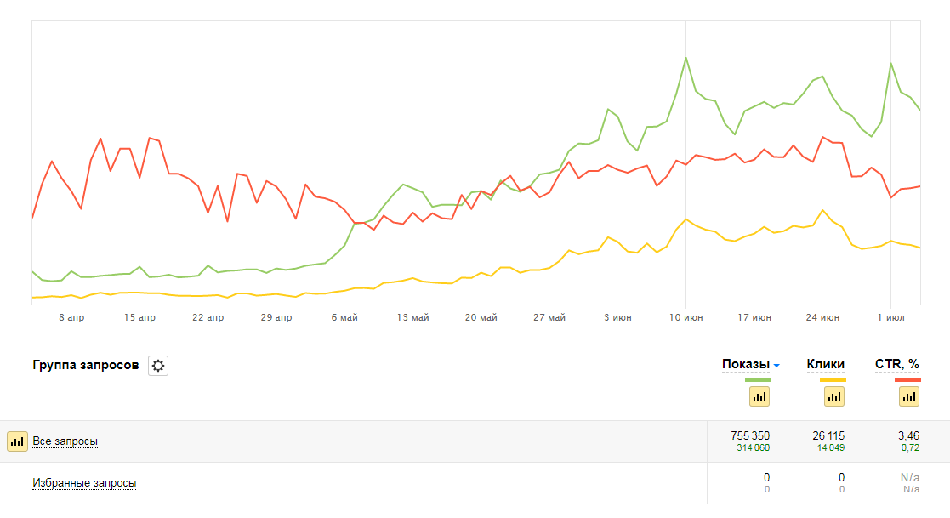Image resolution: width=950 pixels, height=518 pixels.
Task: Click red CTR color bar
Action: point(908,379)
